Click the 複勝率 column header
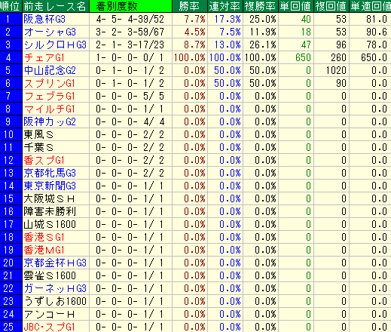Viewport: 391px width, 332px height. (261, 6)
